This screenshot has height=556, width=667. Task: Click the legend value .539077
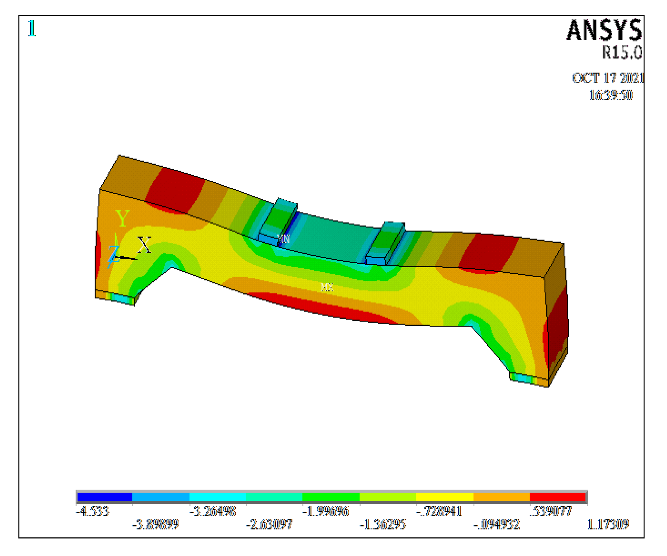tap(551, 511)
